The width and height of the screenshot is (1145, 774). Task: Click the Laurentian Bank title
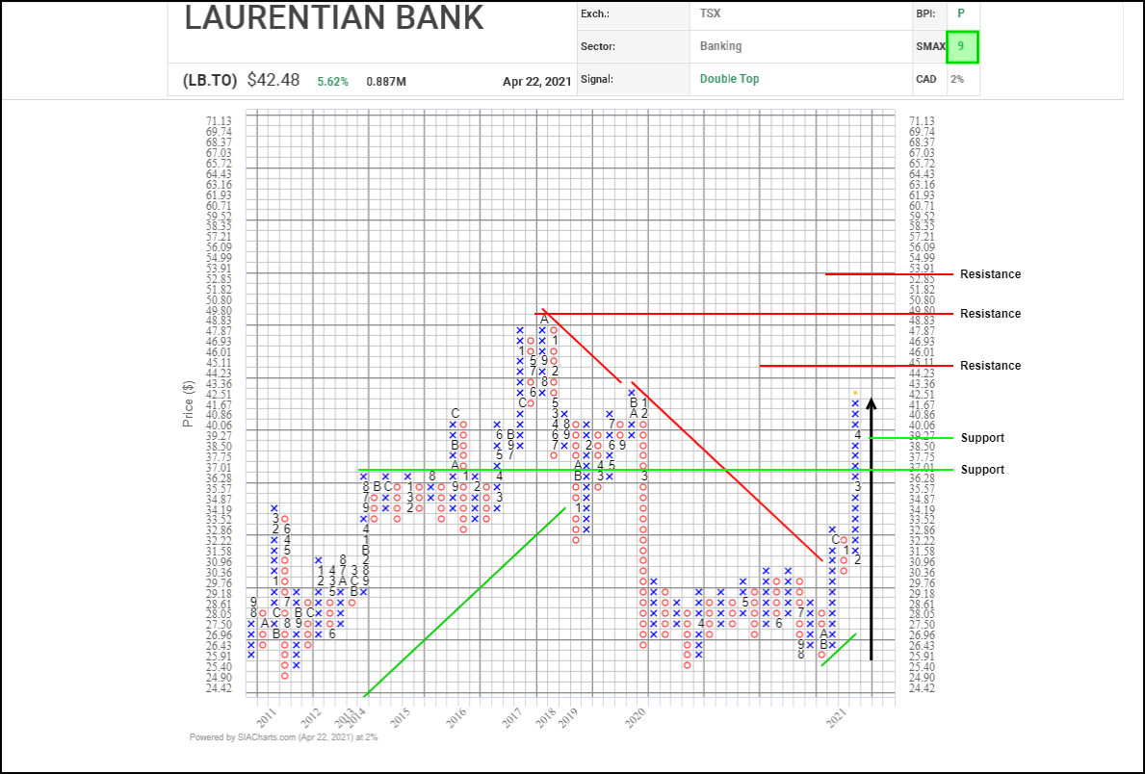[x=333, y=19]
